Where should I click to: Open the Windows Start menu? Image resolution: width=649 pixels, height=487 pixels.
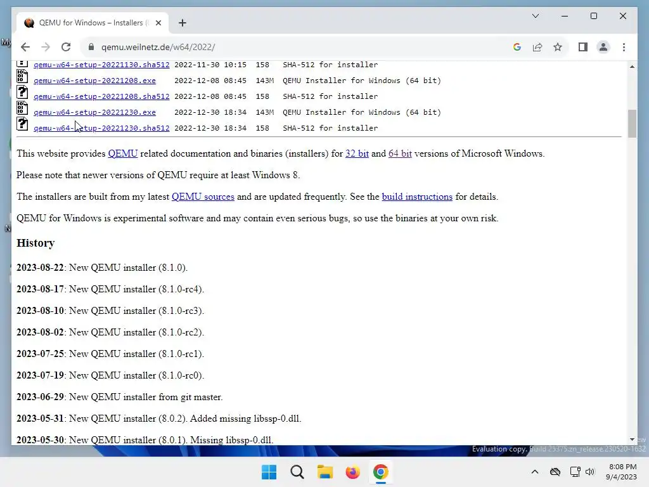click(x=269, y=472)
